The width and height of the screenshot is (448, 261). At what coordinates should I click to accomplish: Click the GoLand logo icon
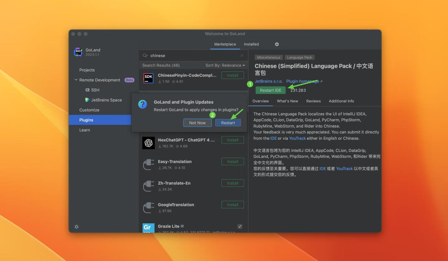[78, 52]
